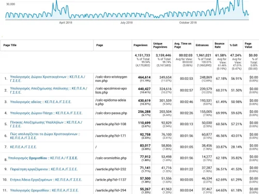Sort by Avg. Time on Page header
Viewport: 259px width, 194px height.
(x=183, y=45)
